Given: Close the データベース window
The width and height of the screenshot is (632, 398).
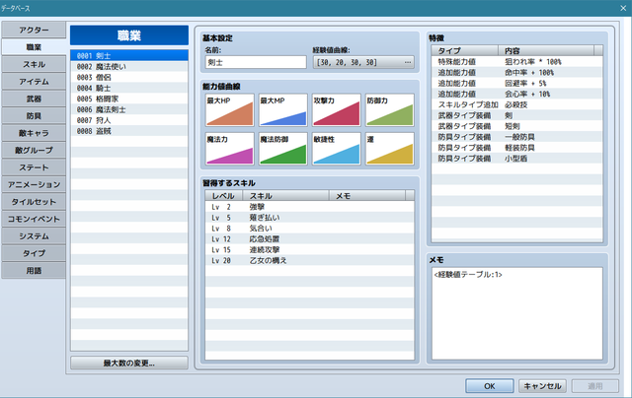Looking at the screenshot, I should [623, 8].
